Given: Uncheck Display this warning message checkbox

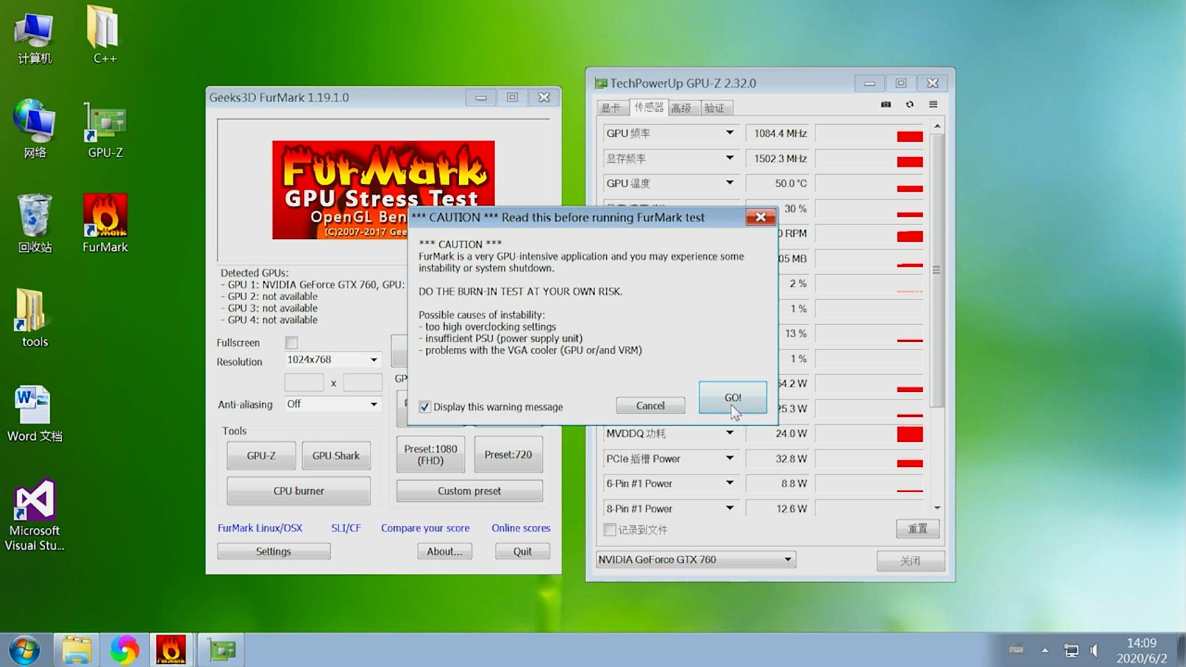Looking at the screenshot, I should coord(425,407).
